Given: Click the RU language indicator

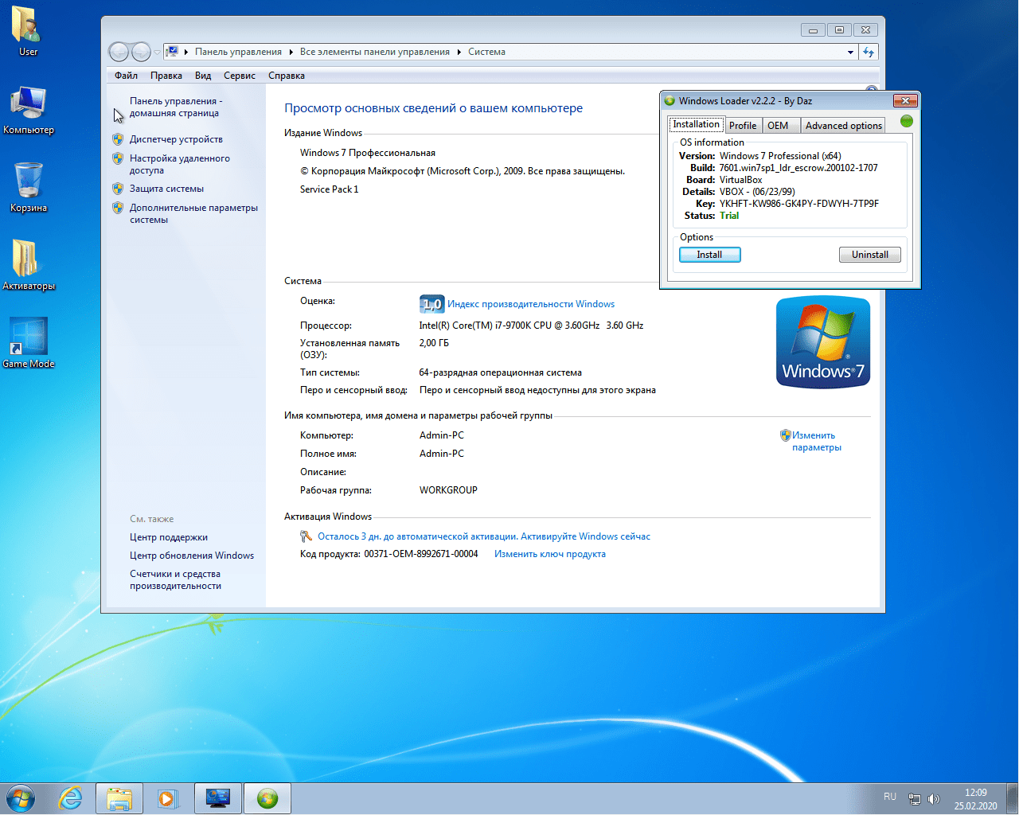Looking at the screenshot, I should 890,797.
